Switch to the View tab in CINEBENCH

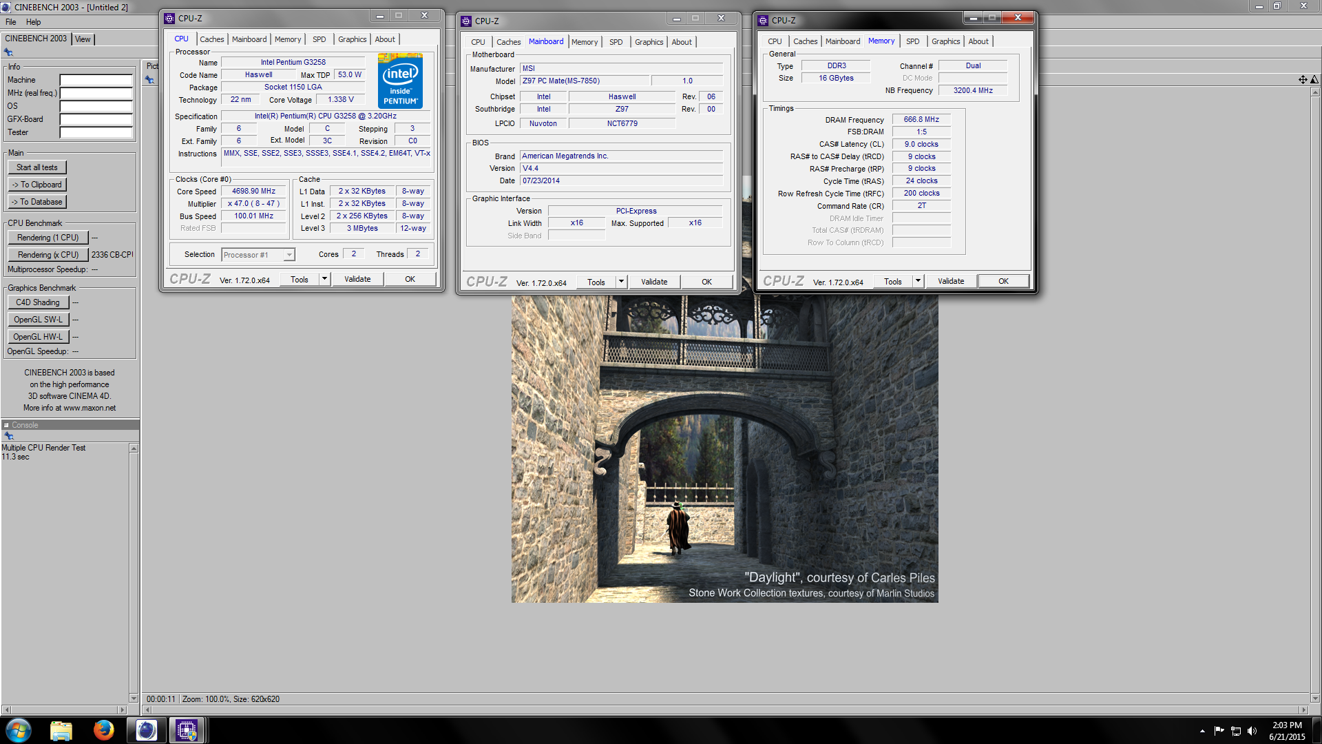point(83,39)
